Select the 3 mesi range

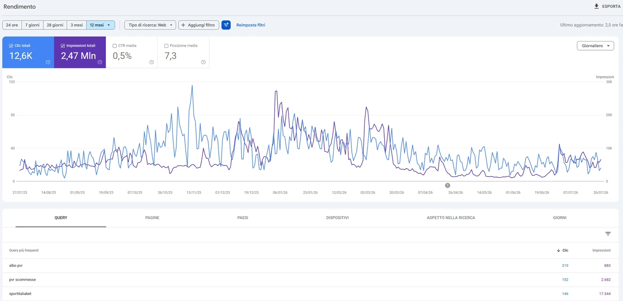tap(77, 25)
